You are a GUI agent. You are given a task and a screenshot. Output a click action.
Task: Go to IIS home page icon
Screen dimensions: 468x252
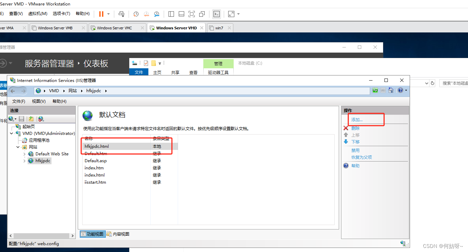391,90
